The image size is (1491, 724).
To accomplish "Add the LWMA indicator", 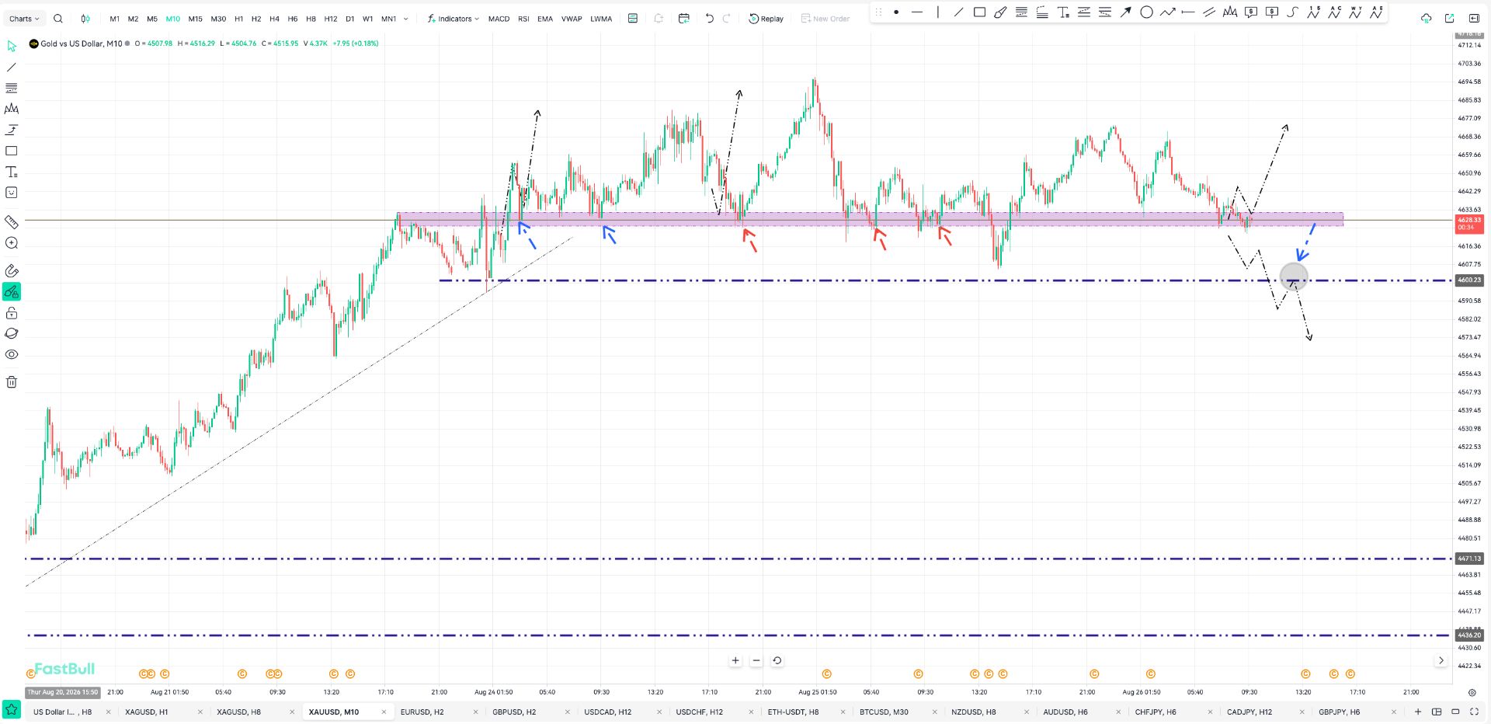I will [601, 19].
